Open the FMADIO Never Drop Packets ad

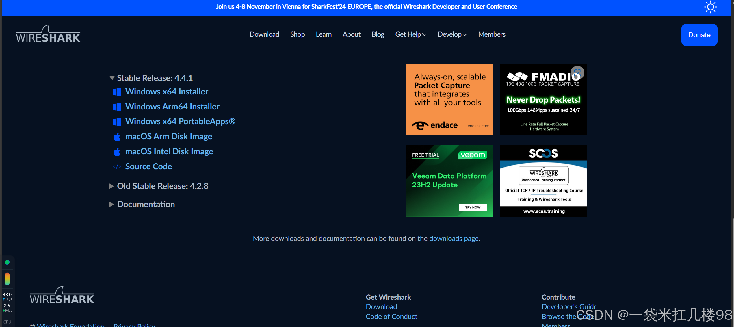pyautogui.click(x=543, y=99)
